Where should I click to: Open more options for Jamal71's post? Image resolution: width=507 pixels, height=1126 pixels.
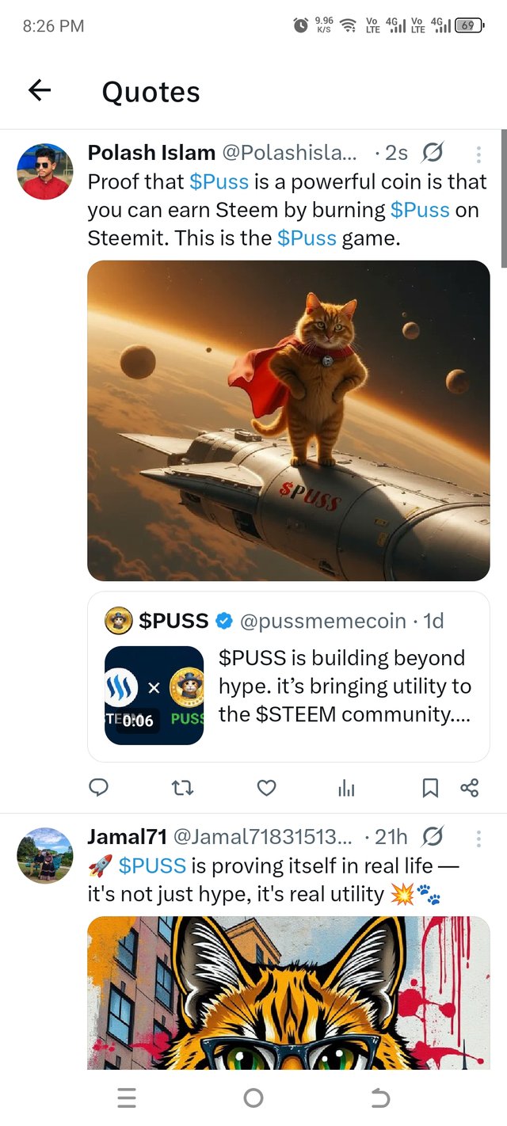pos(478,837)
